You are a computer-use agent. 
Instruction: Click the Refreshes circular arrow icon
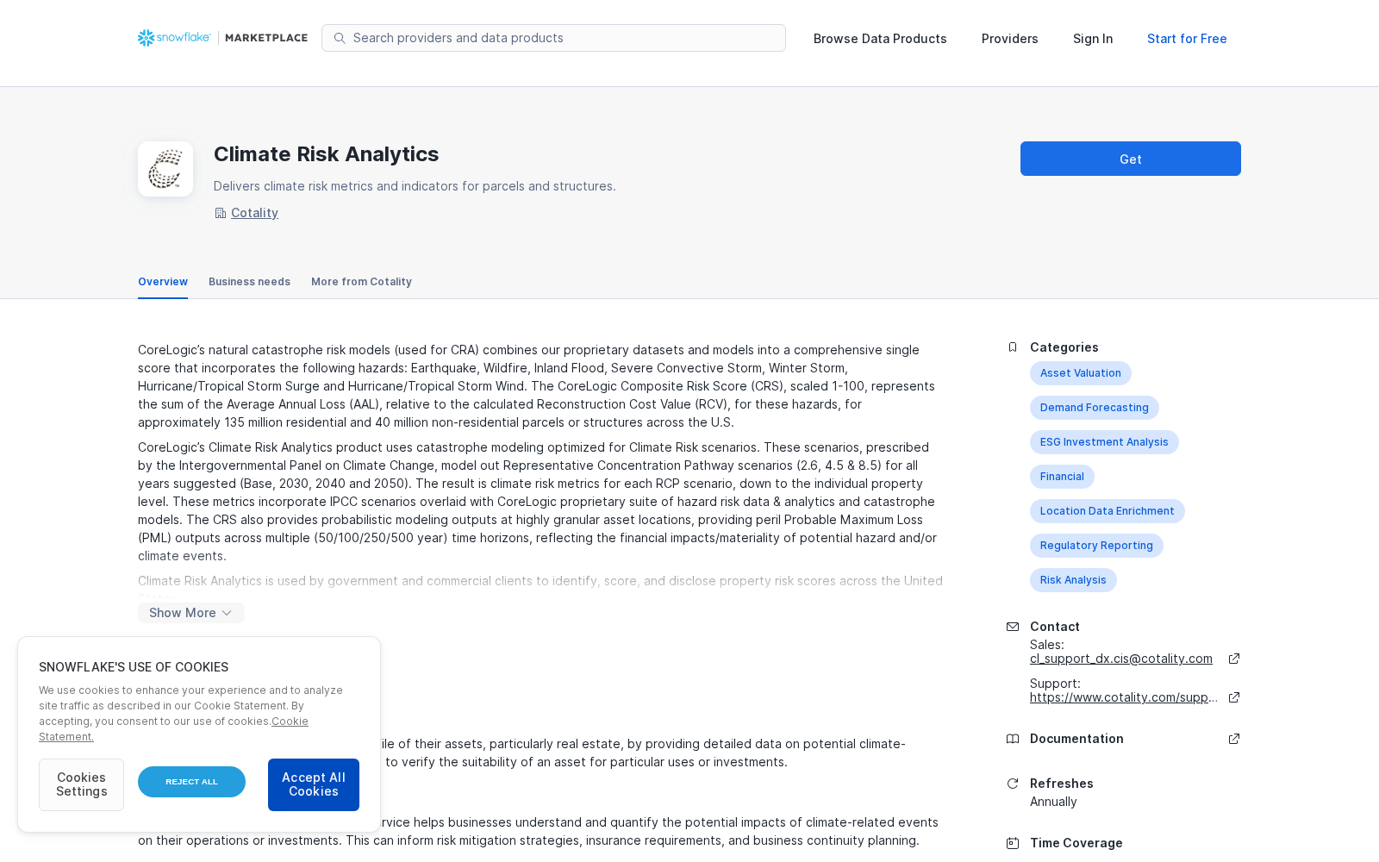pyautogui.click(x=1013, y=784)
